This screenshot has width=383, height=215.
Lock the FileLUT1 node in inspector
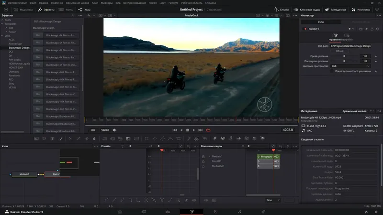[372, 29]
